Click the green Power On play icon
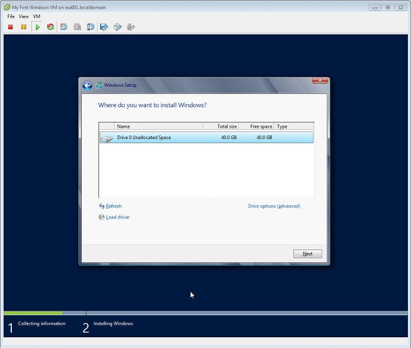411x348 pixels. [37, 27]
